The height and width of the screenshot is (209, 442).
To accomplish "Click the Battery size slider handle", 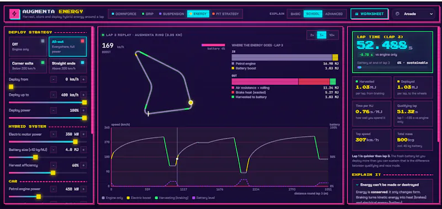I will coord(35,157).
